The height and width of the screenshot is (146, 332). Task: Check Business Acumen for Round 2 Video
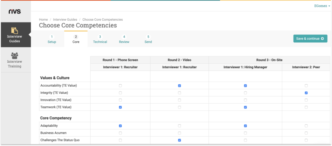point(179,133)
